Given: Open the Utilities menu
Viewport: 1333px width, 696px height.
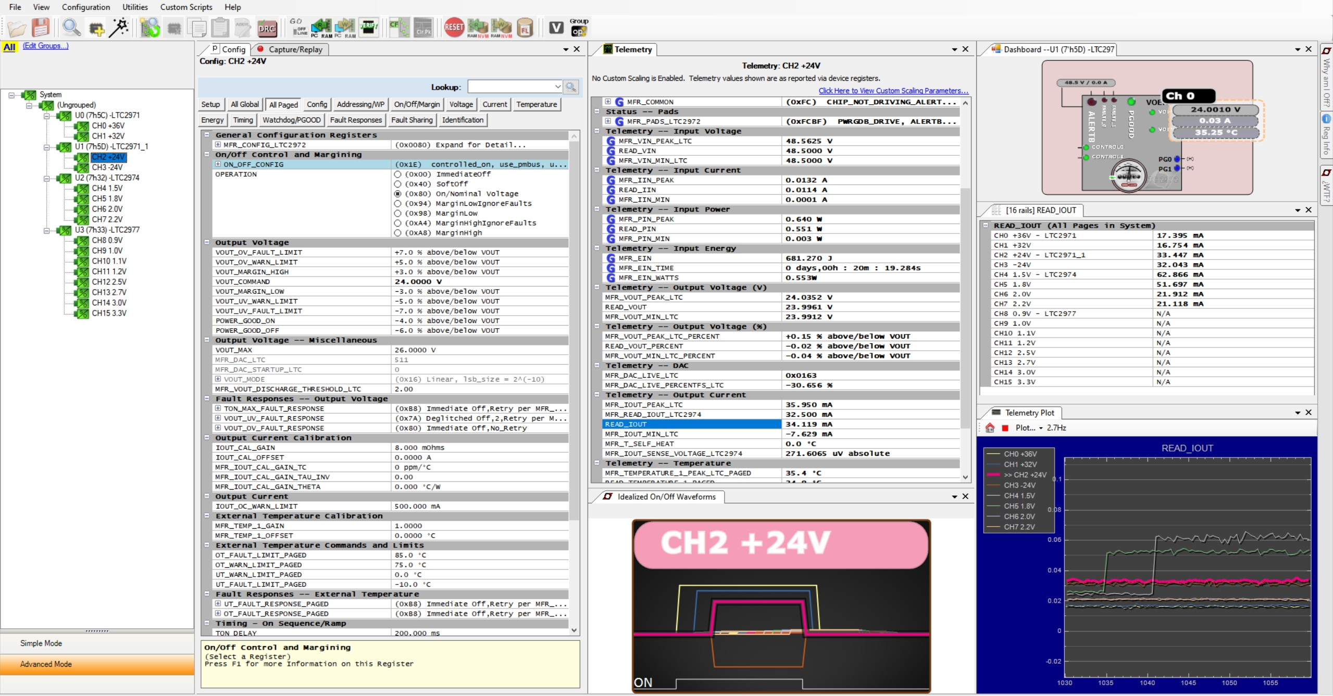Looking at the screenshot, I should pos(135,7).
